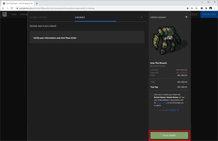218x141 pixels.
Task: Tick the share email with Subset Games checkbox
Action: click(x=152, y=95)
